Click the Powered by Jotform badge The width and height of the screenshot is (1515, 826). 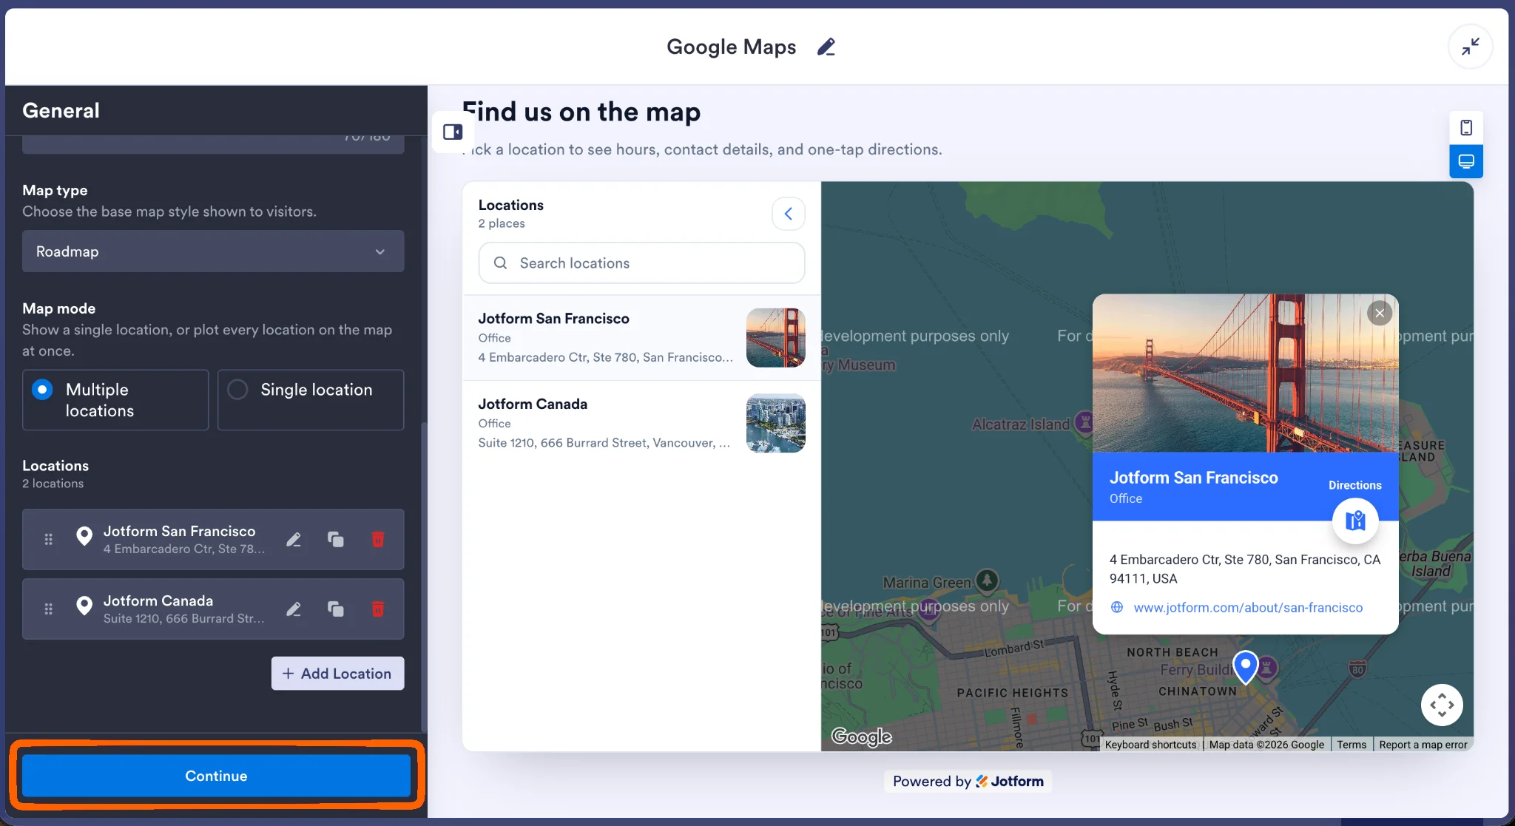tap(968, 781)
